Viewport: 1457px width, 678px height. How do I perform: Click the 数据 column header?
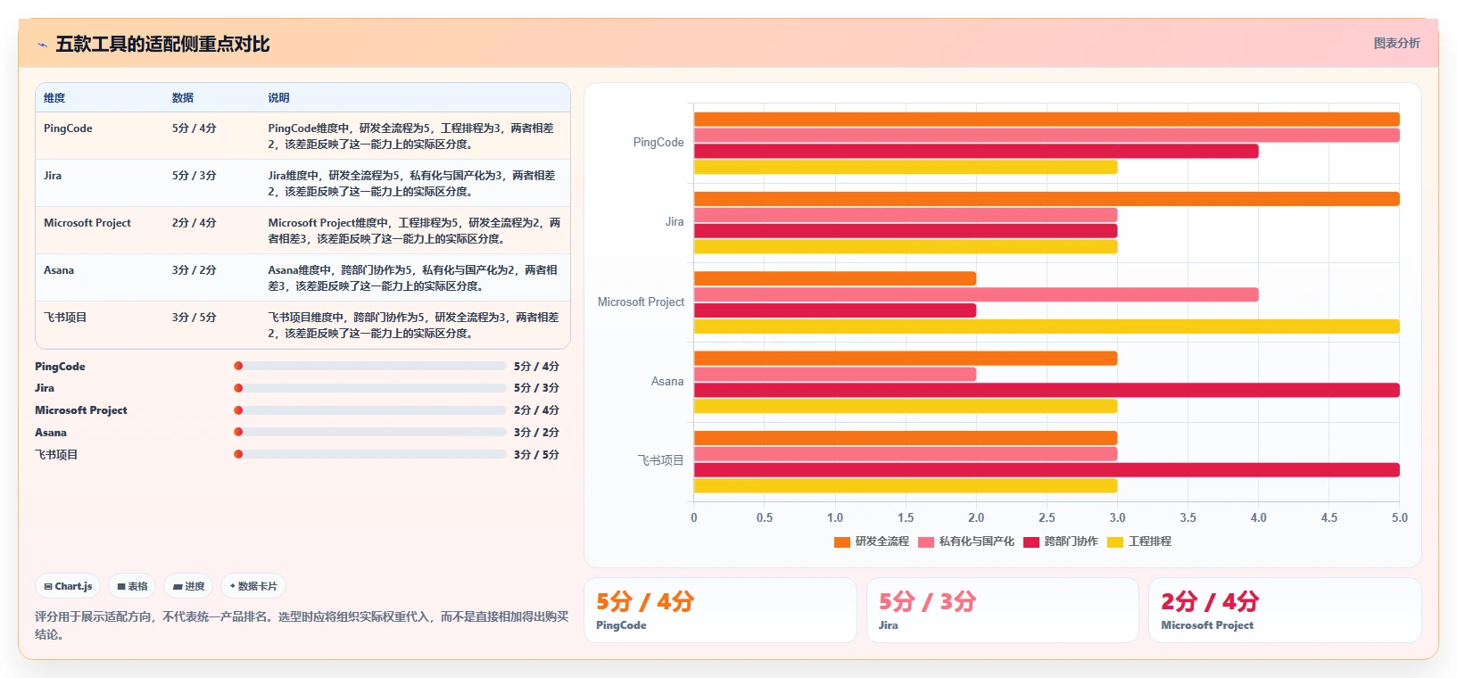183,98
